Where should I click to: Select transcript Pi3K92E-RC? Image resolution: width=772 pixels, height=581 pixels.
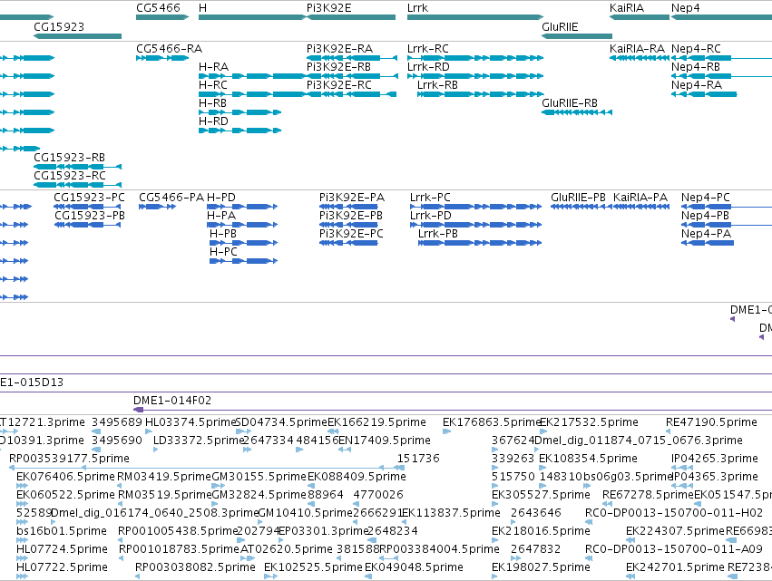(352, 94)
